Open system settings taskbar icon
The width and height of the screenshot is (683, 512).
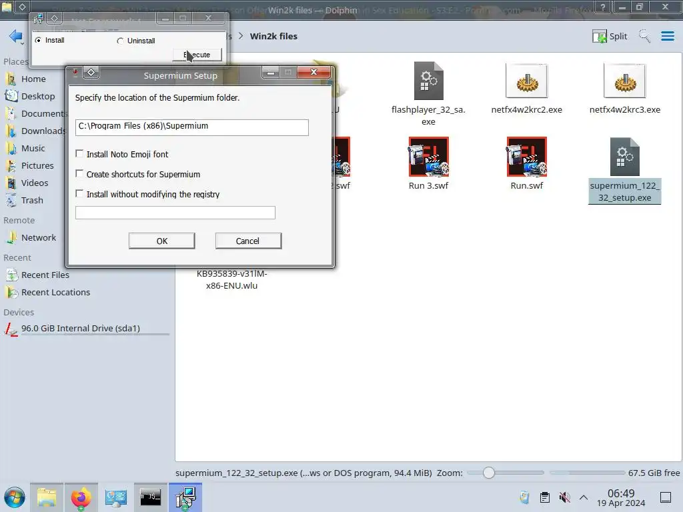coord(116,497)
